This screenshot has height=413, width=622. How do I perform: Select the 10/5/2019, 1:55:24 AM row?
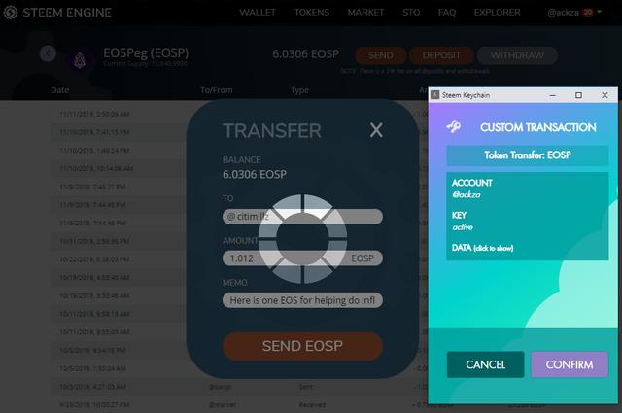tap(92, 368)
